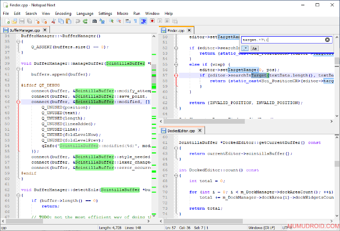The image size is (340, 231).
Task: Open the Macro menu
Action: pos(123,13)
